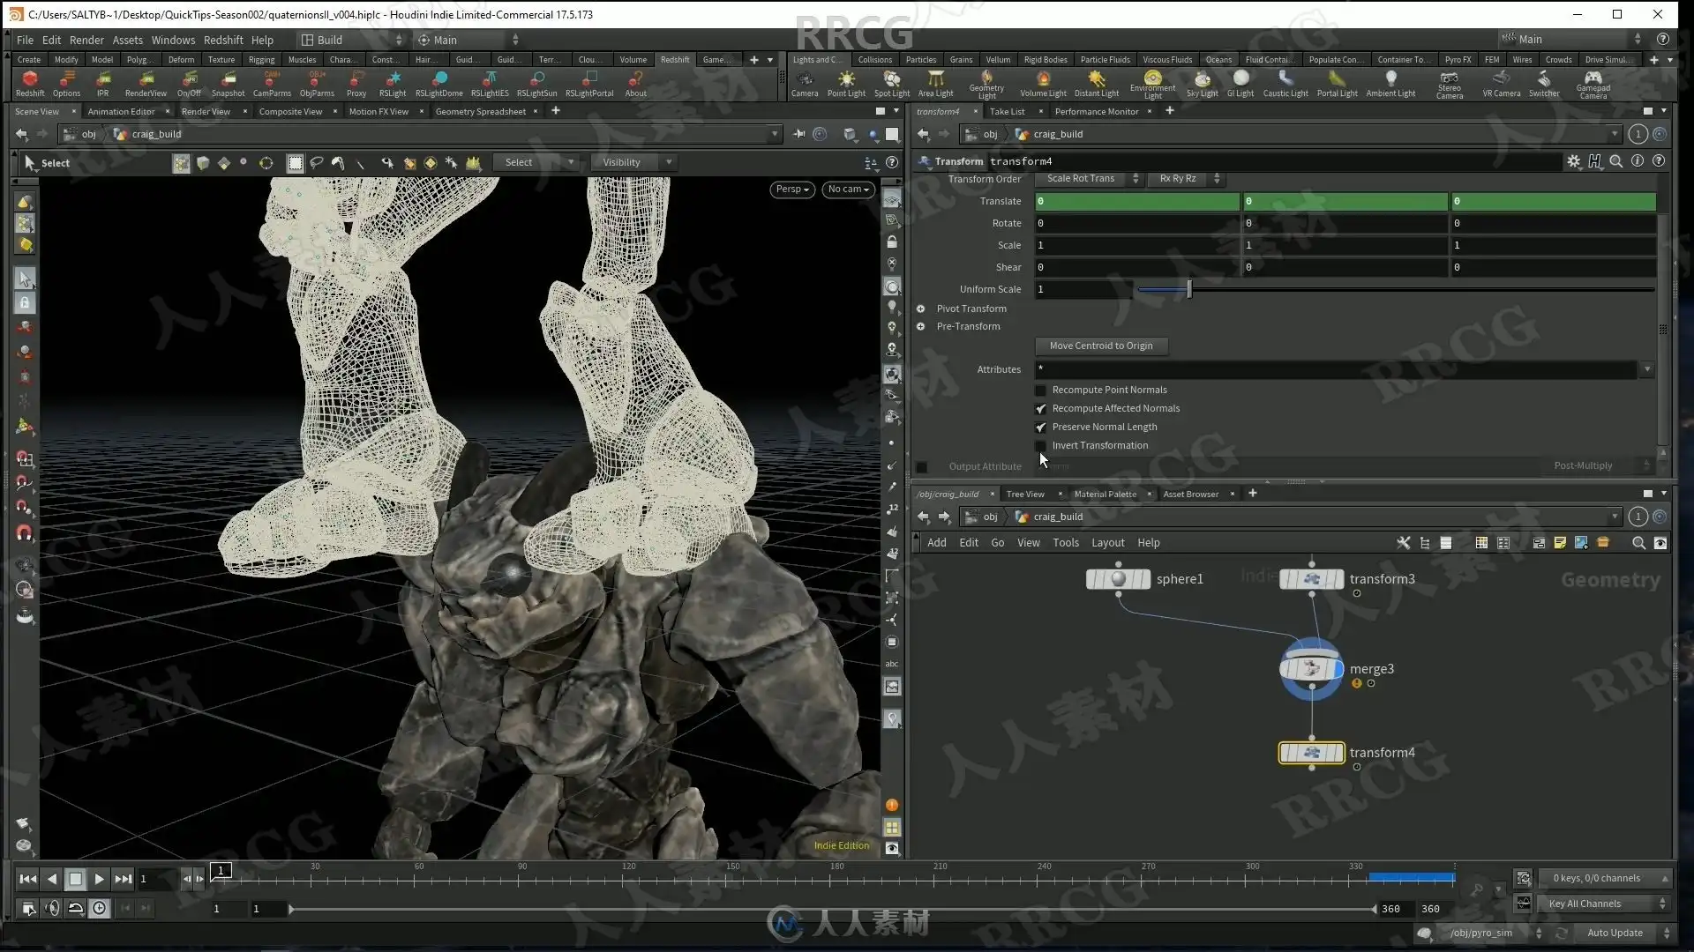Open the parameter gear settings icon
This screenshot has height=952, width=1694.
[x=1573, y=161]
